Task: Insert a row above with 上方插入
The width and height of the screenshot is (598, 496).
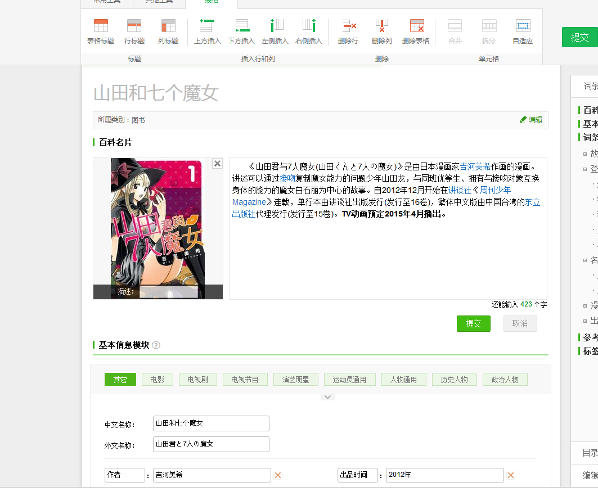Action: [x=207, y=26]
